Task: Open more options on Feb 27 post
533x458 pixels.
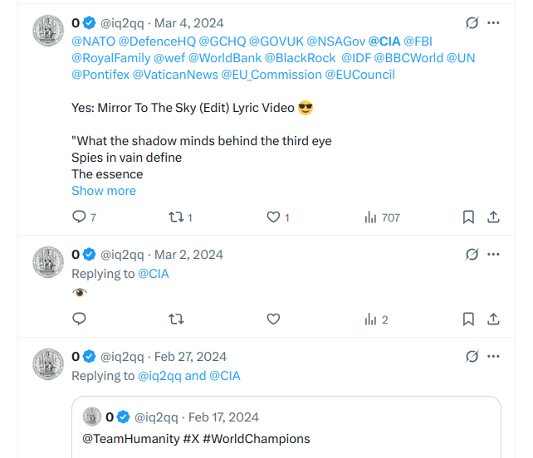Action: (494, 356)
